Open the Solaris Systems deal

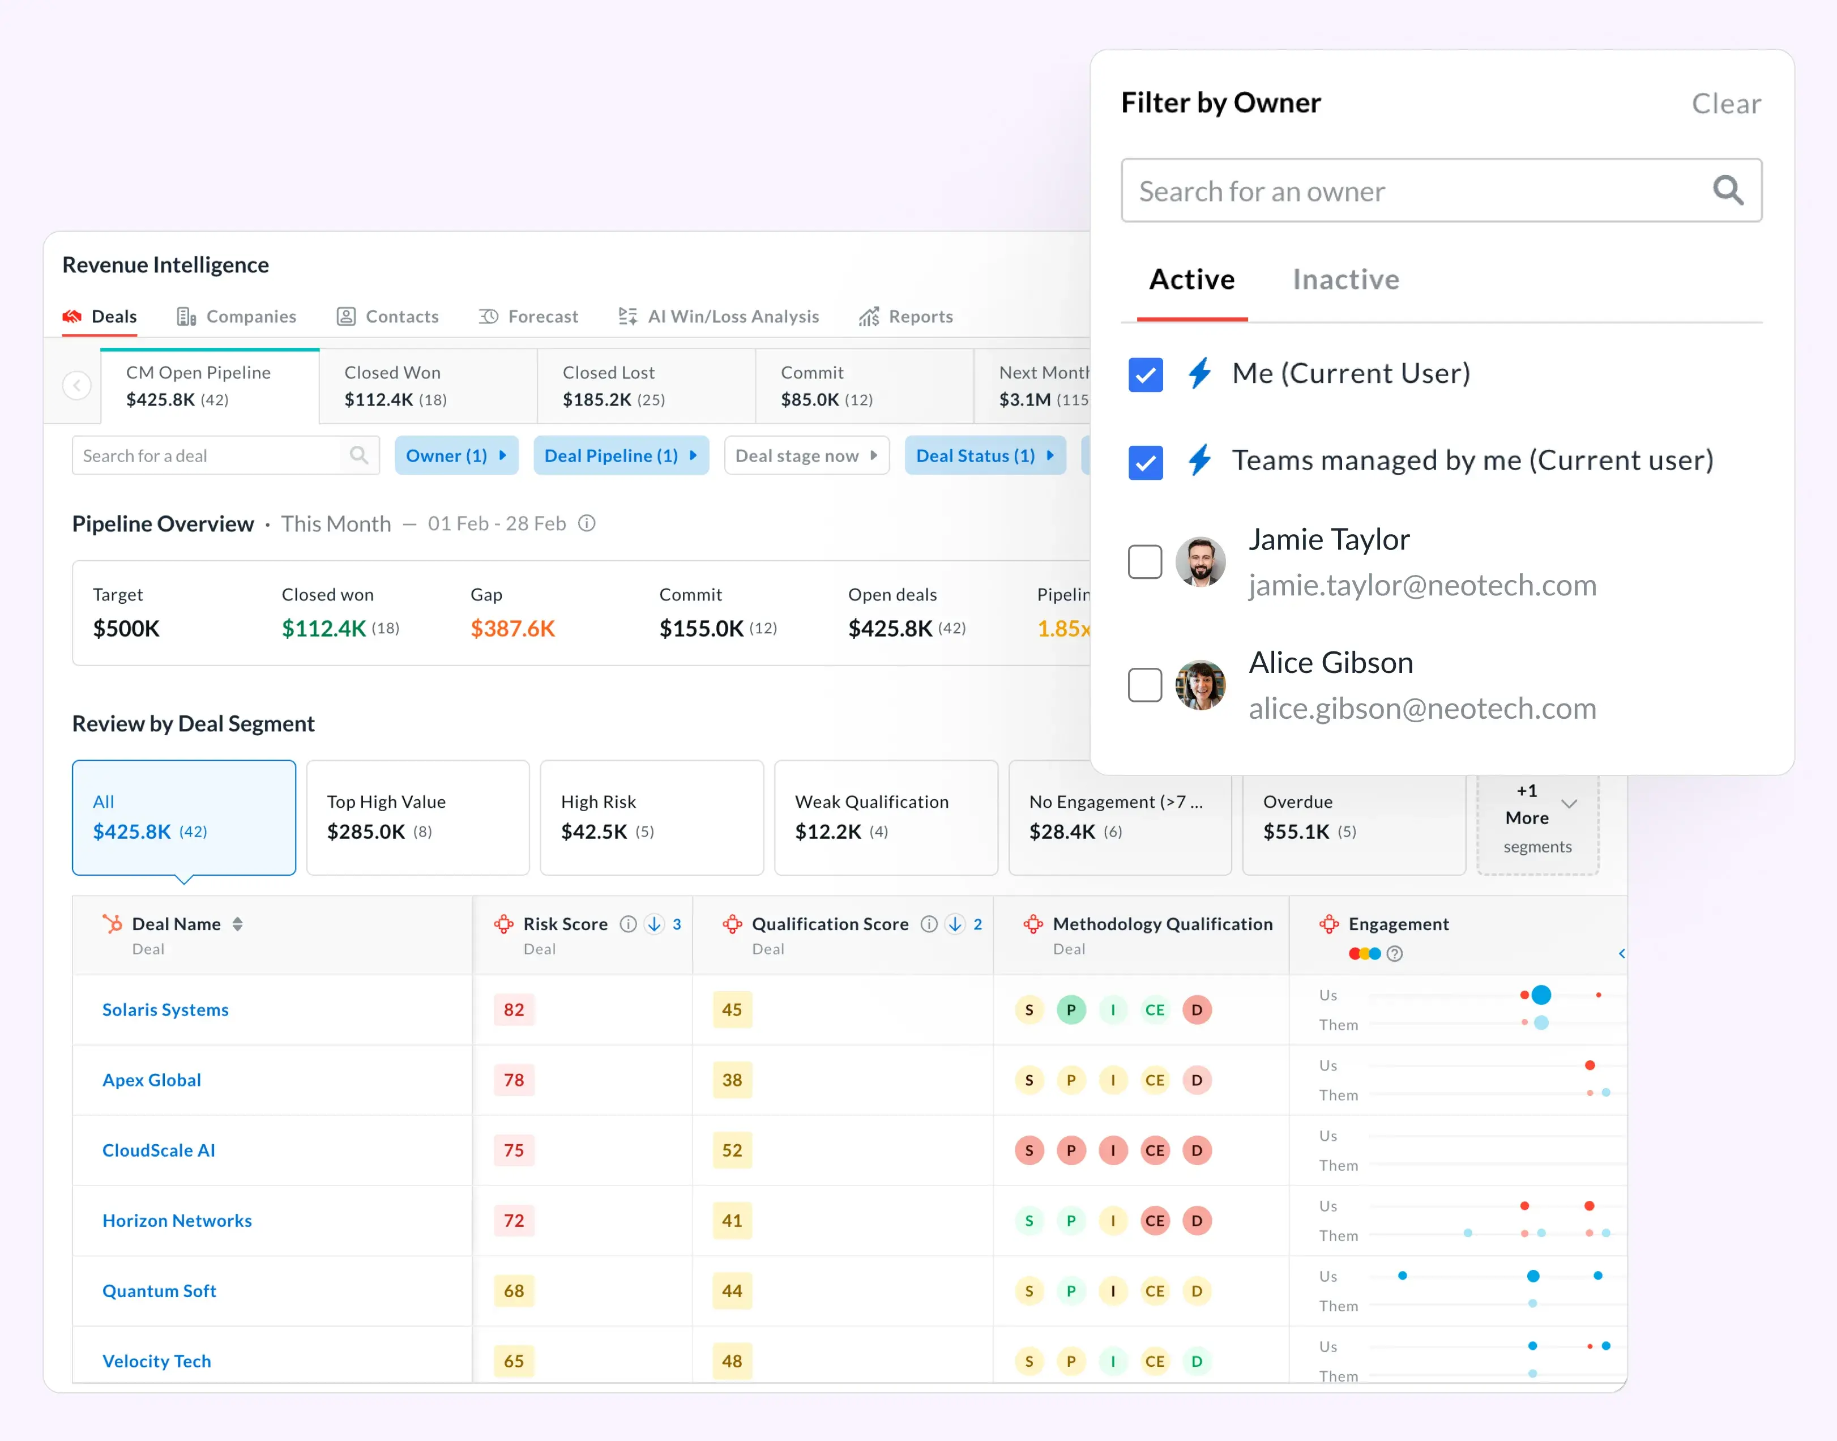[x=165, y=1009]
